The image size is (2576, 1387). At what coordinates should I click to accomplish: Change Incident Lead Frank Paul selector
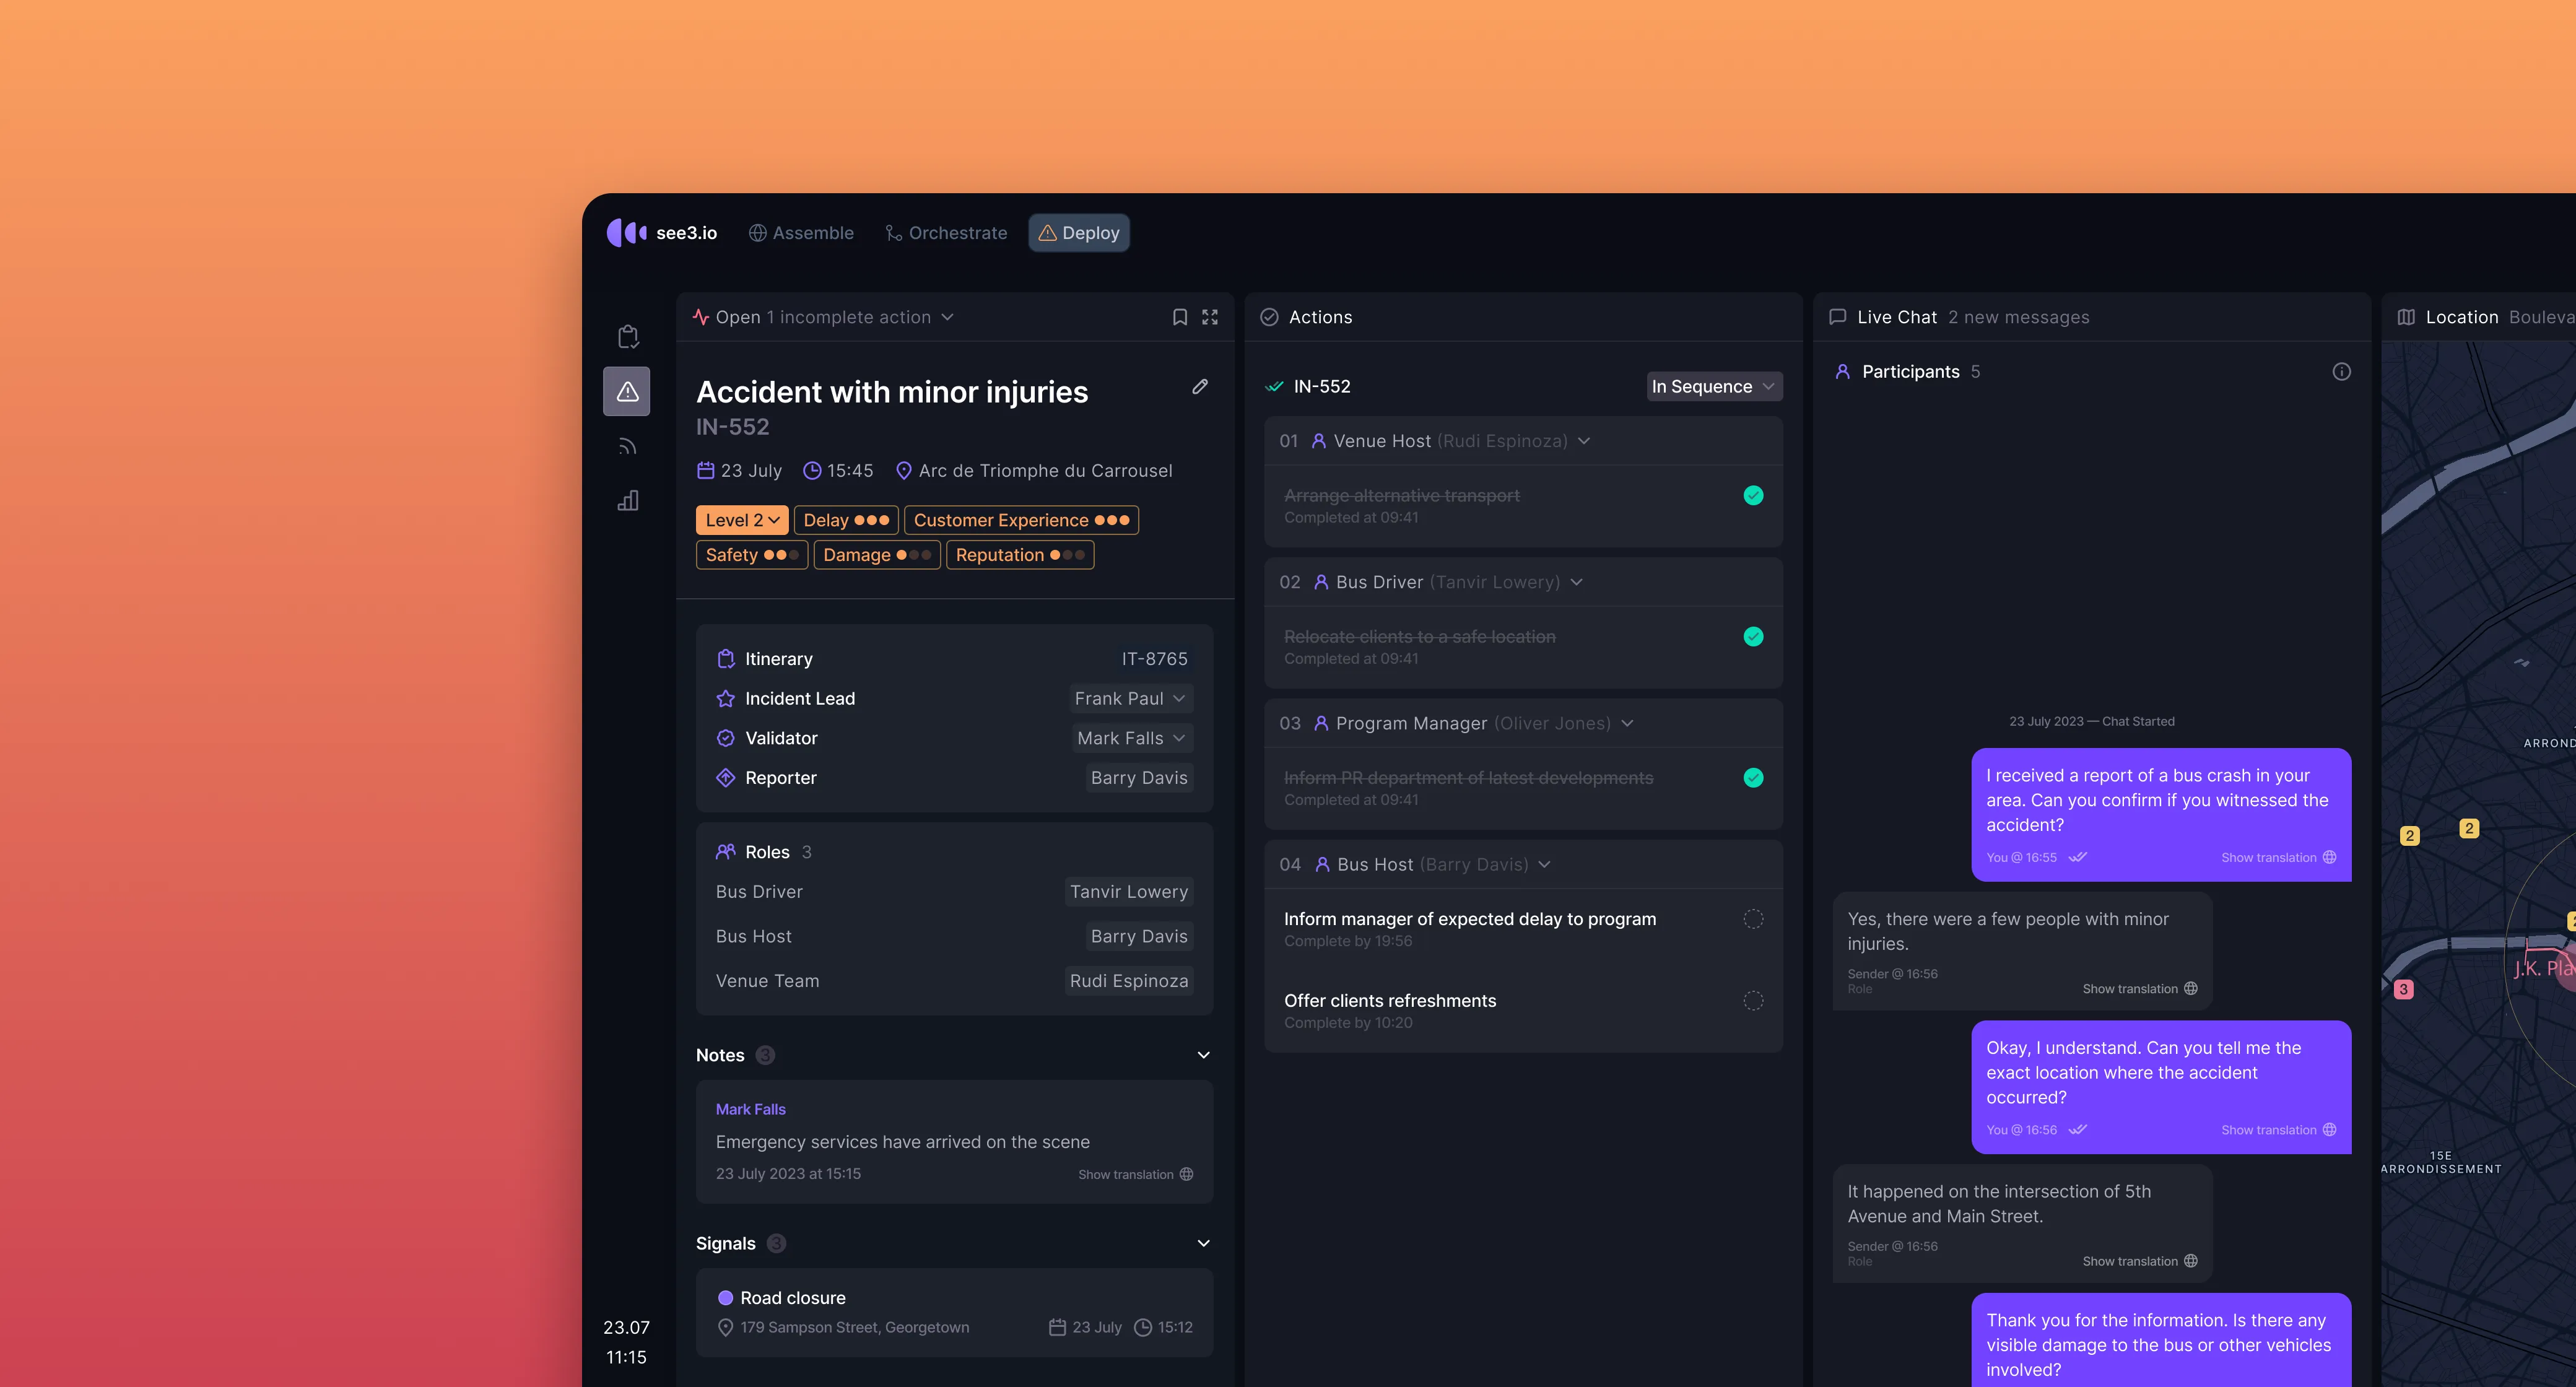click(1130, 699)
